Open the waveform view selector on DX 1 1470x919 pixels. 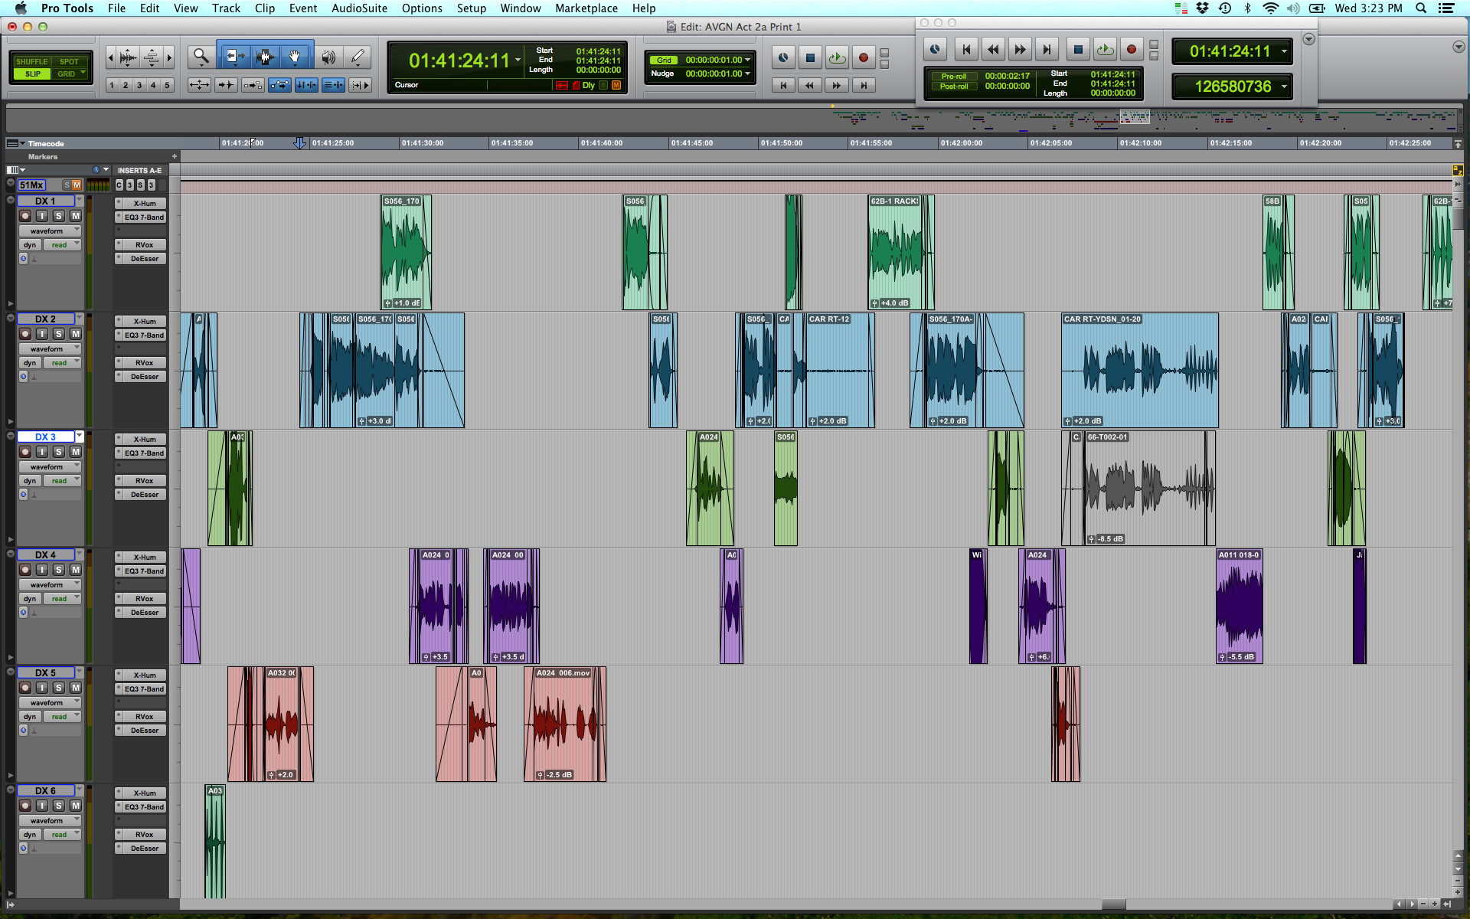[x=51, y=231]
